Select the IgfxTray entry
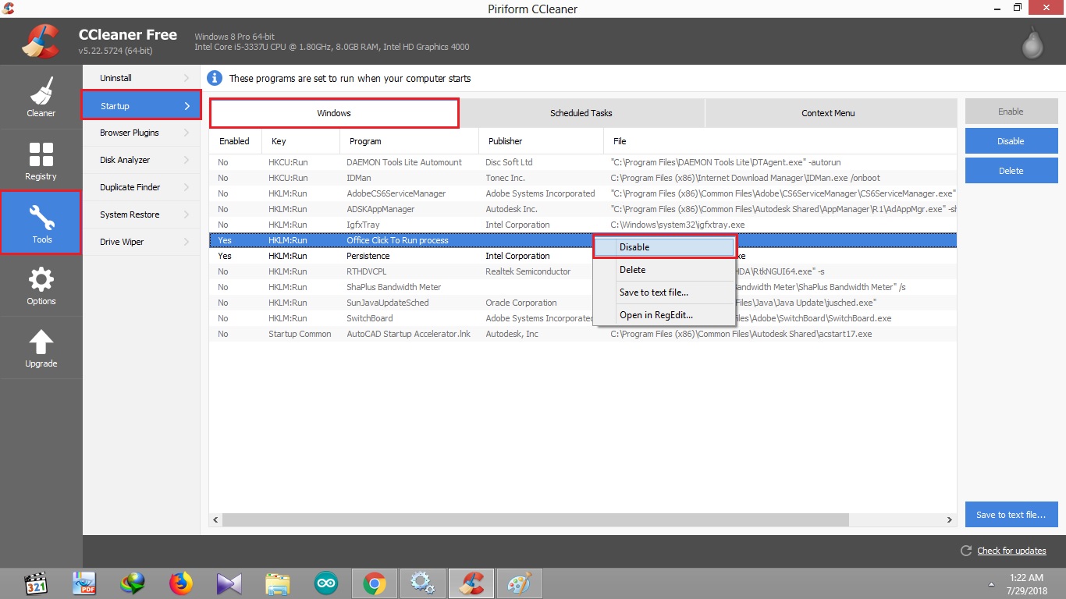1066x599 pixels. coord(583,225)
